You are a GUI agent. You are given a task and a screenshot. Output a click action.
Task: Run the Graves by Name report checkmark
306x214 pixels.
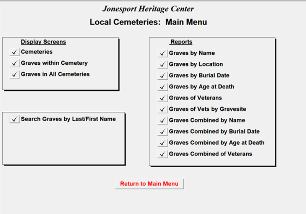click(163, 53)
